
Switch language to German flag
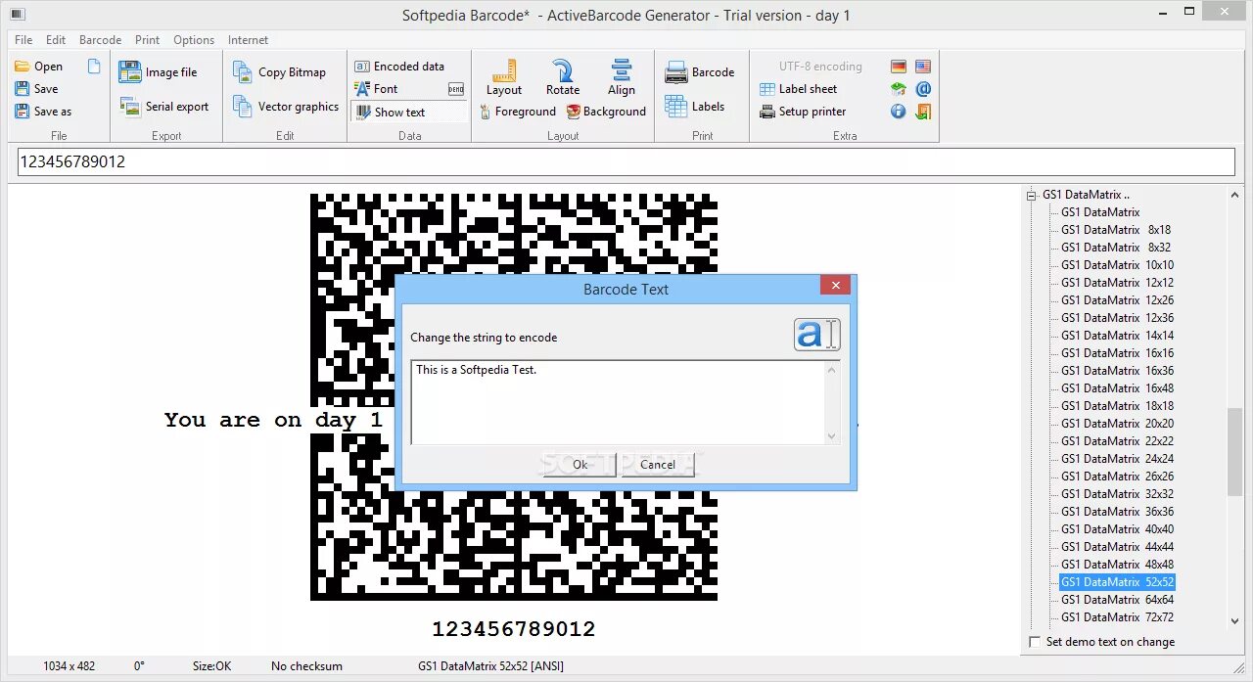click(899, 67)
